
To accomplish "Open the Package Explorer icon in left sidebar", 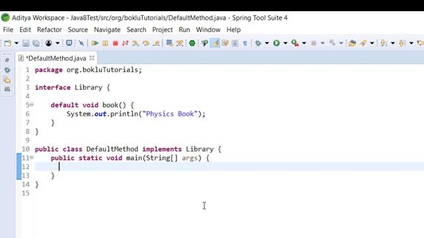I will pos(7,80).
